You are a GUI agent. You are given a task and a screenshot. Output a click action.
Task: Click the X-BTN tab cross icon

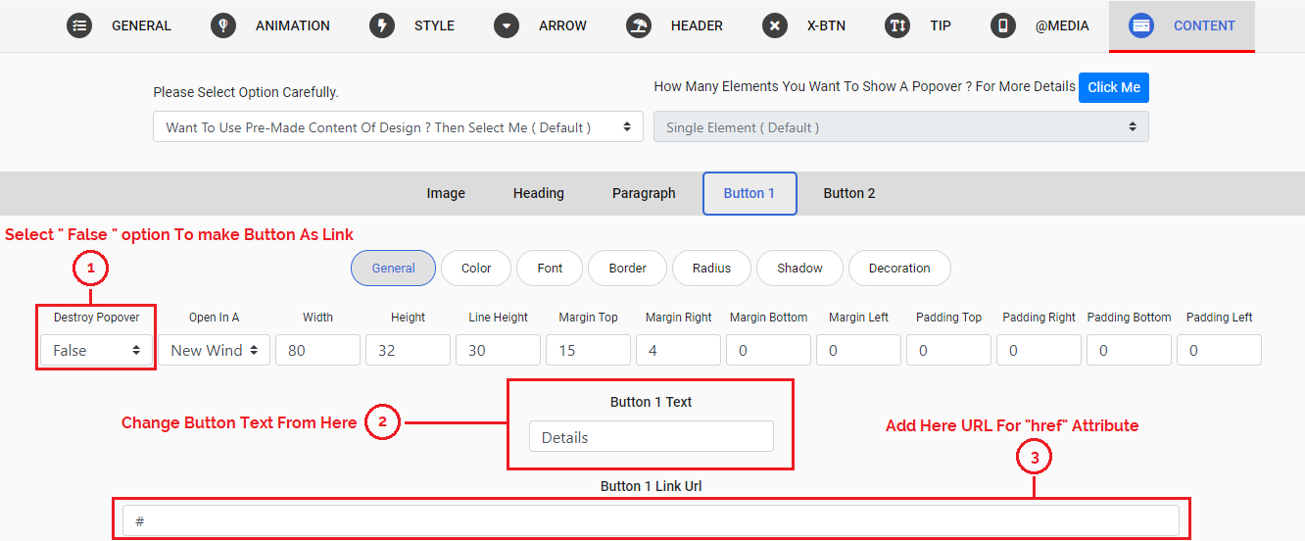pyautogui.click(x=775, y=25)
